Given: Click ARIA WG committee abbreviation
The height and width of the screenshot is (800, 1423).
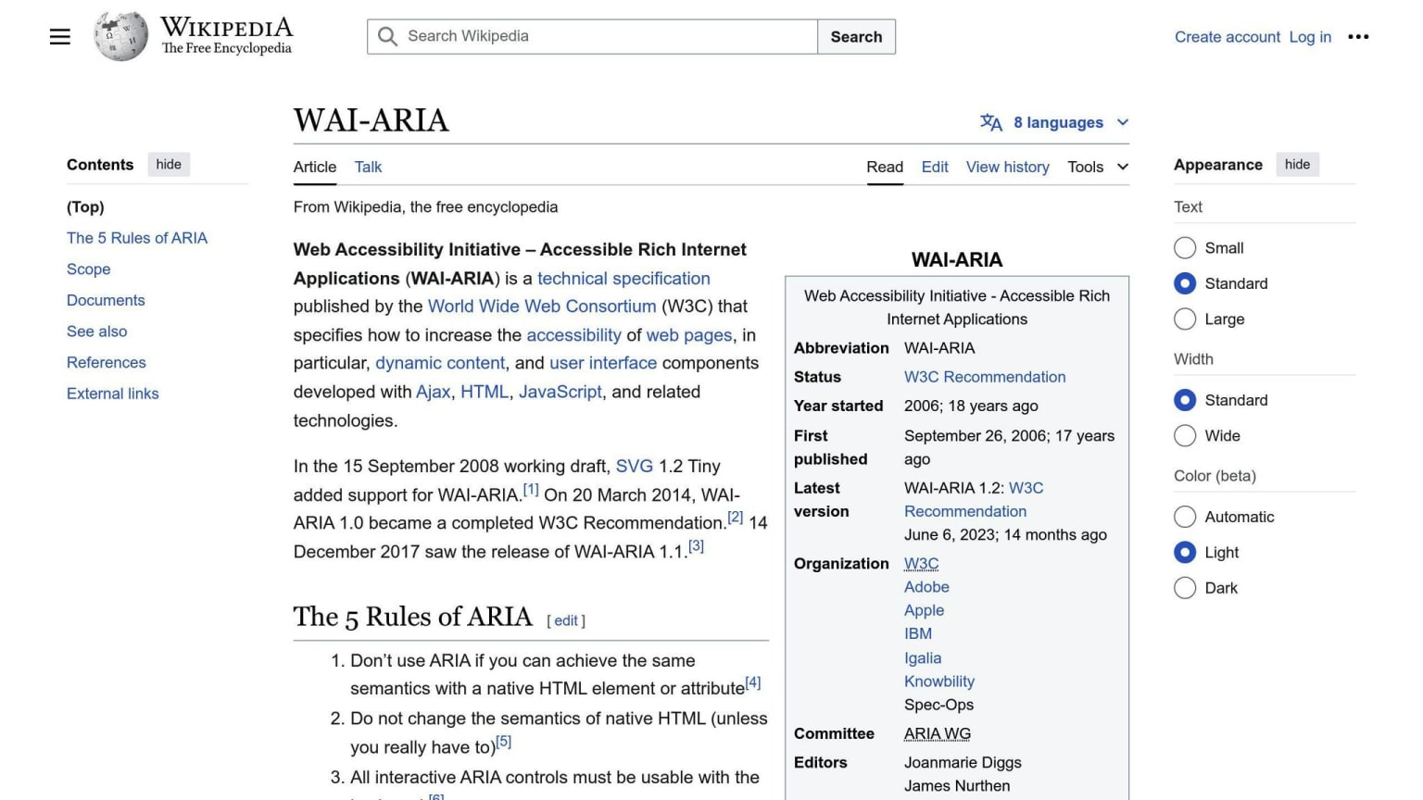Looking at the screenshot, I should [x=938, y=734].
